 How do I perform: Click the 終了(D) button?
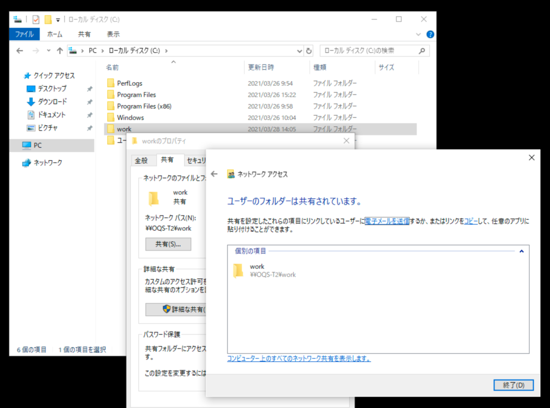tap(513, 385)
